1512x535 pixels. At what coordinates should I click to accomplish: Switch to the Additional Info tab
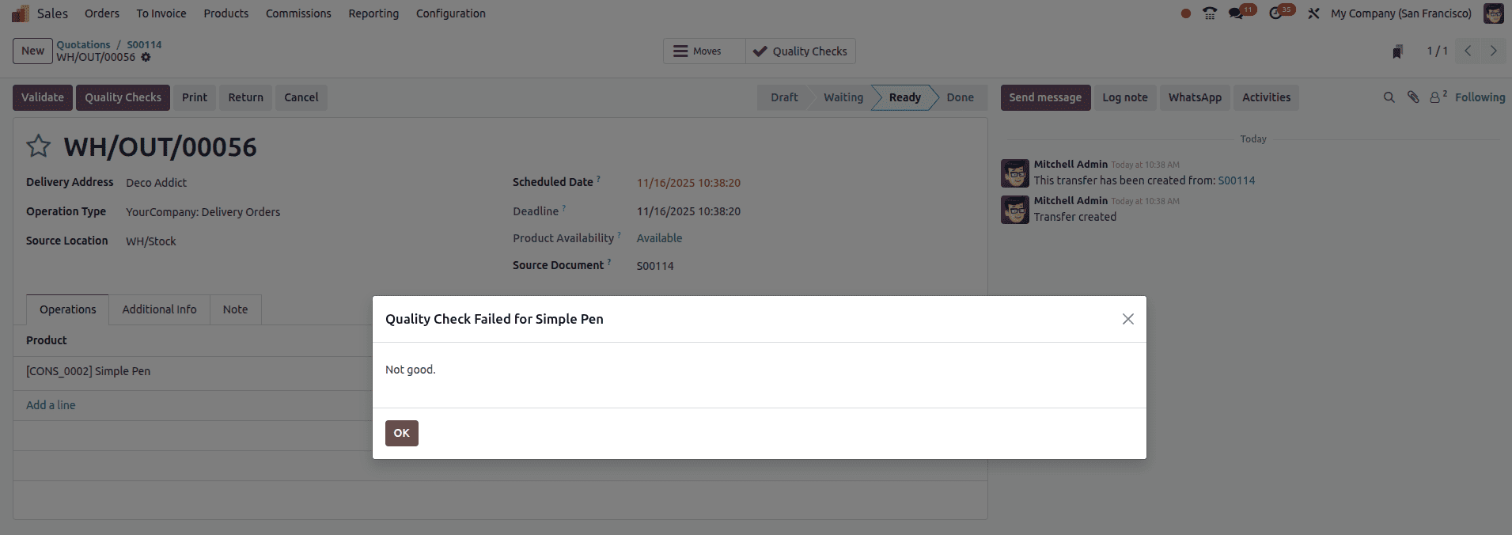(x=159, y=309)
